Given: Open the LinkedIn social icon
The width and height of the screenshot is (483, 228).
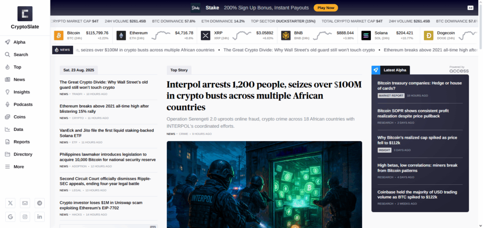Looking at the screenshot, I should pyautogui.click(x=40, y=217).
